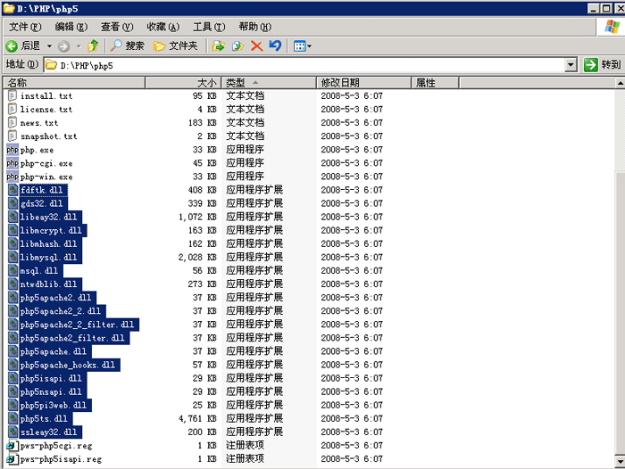Open the 工具(T) menu
625x469 pixels.
click(x=209, y=27)
